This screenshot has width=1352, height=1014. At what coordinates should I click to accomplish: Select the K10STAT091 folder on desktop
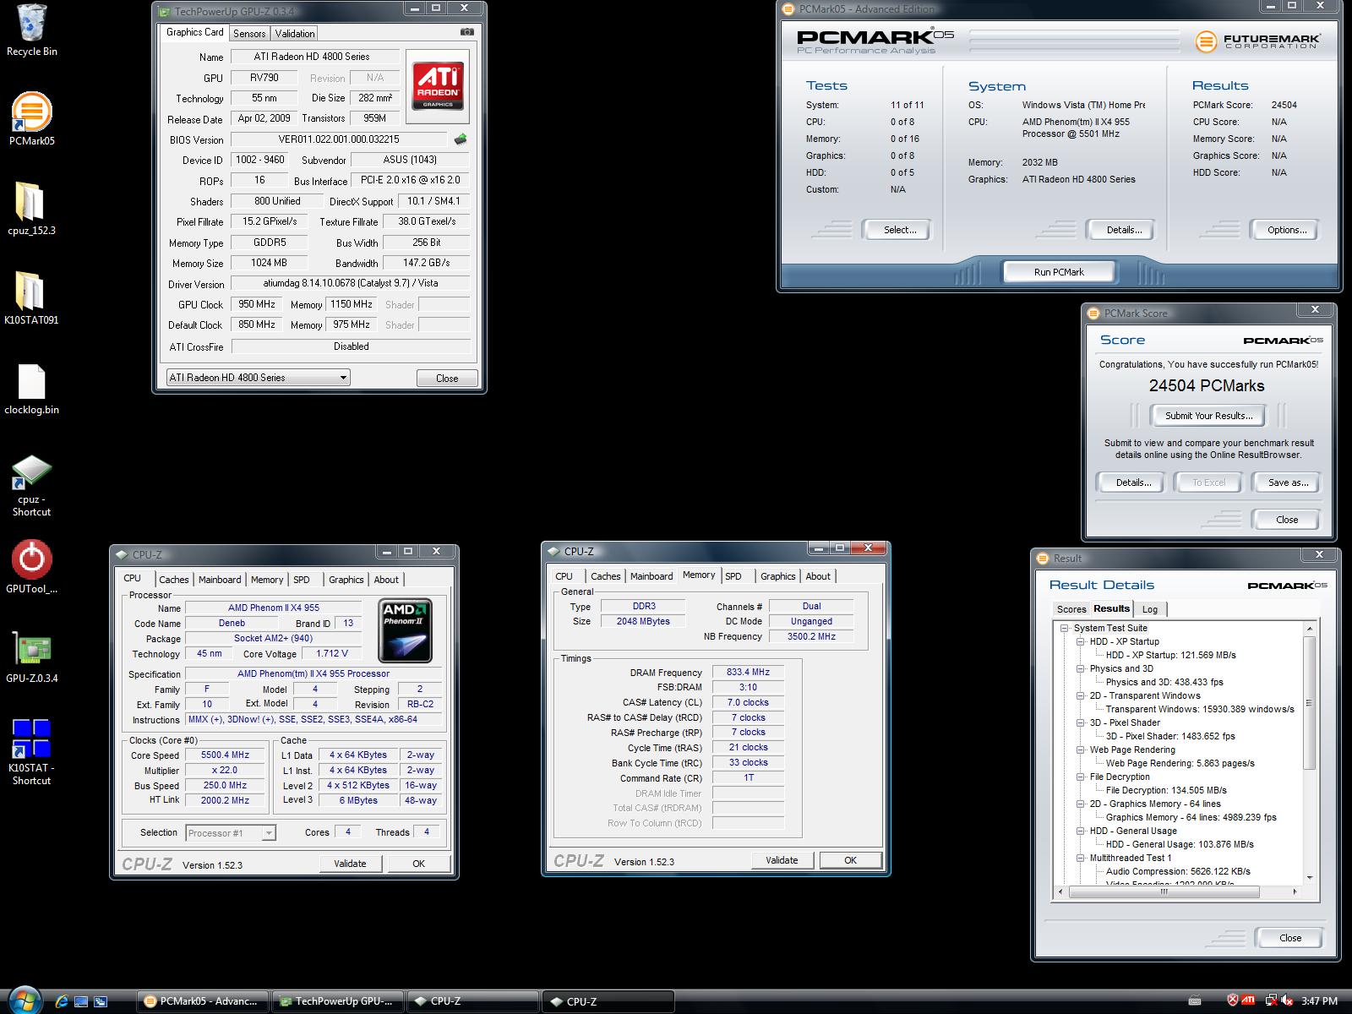31,298
